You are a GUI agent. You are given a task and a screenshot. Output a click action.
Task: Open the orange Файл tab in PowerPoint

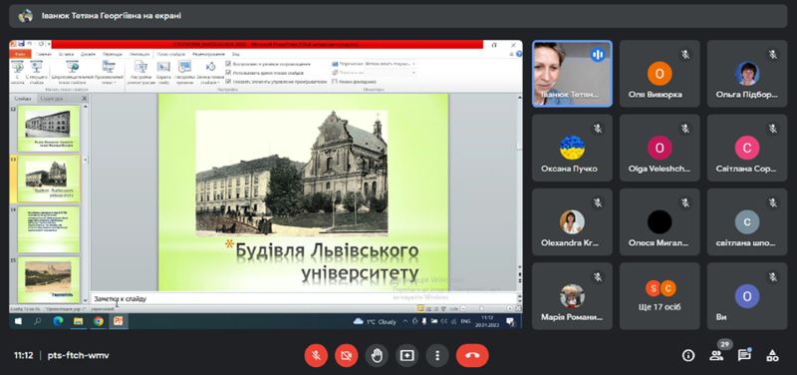20,54
